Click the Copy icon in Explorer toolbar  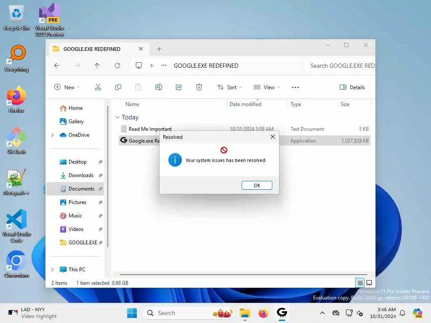click(118, 87)
